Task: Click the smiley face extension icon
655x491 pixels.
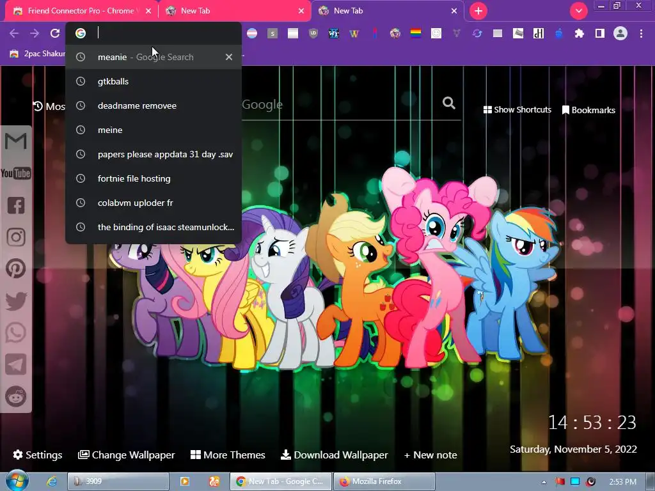Action: pos(436,33)
